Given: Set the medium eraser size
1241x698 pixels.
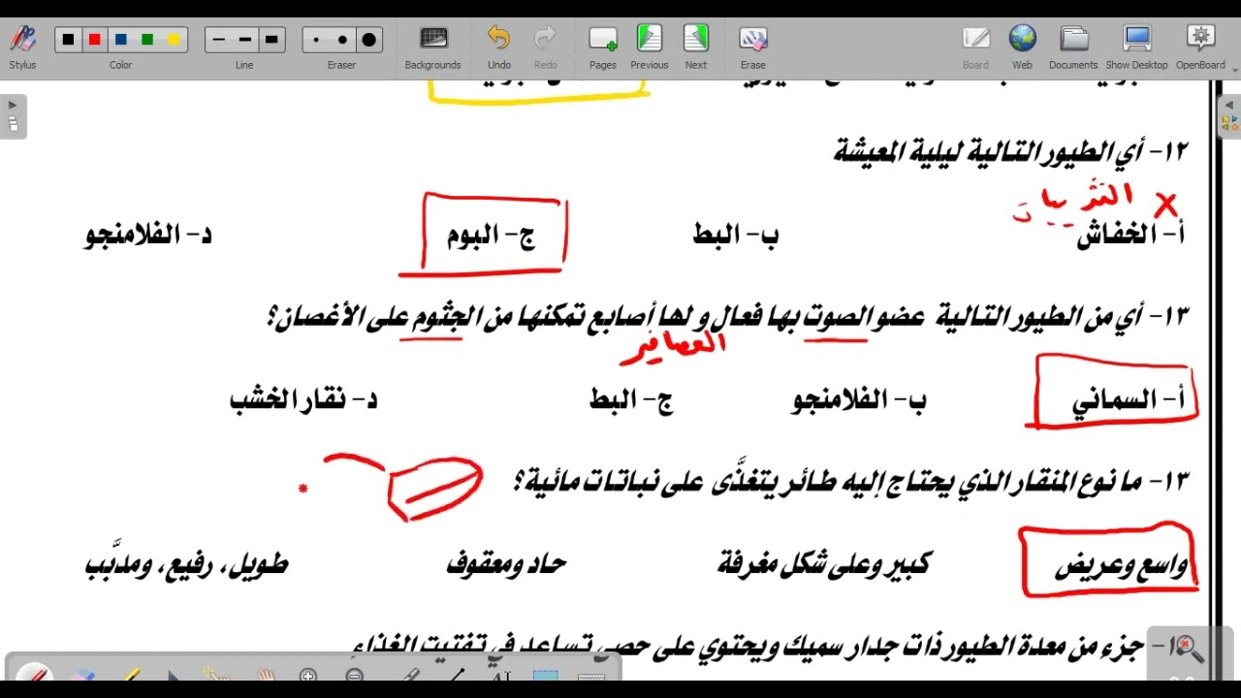Looking at the screenshot, I should [342, 40].
